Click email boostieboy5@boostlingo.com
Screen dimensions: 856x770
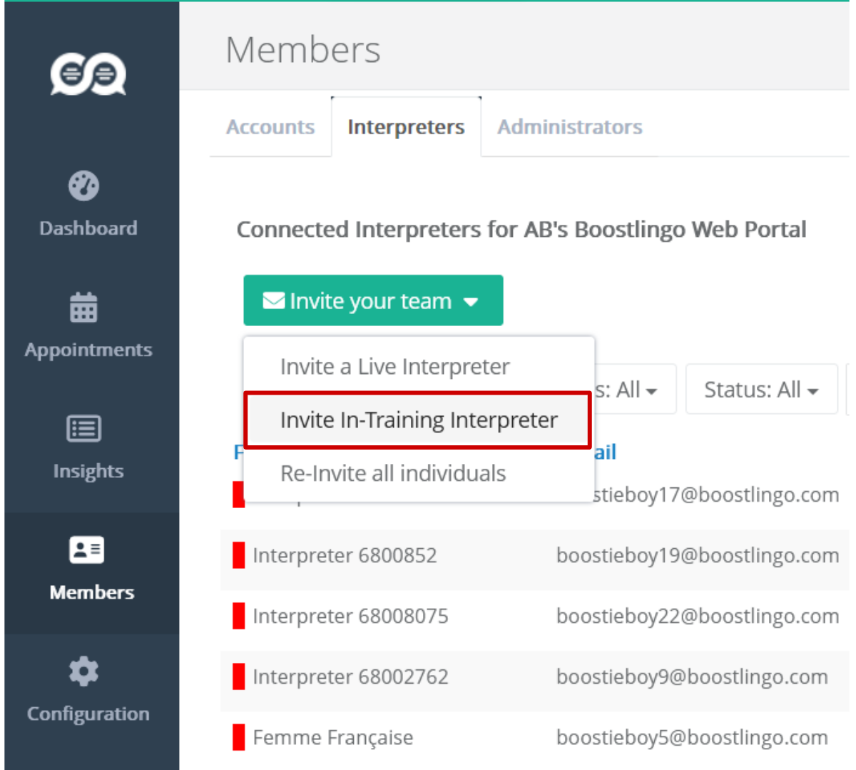point(692,737)
